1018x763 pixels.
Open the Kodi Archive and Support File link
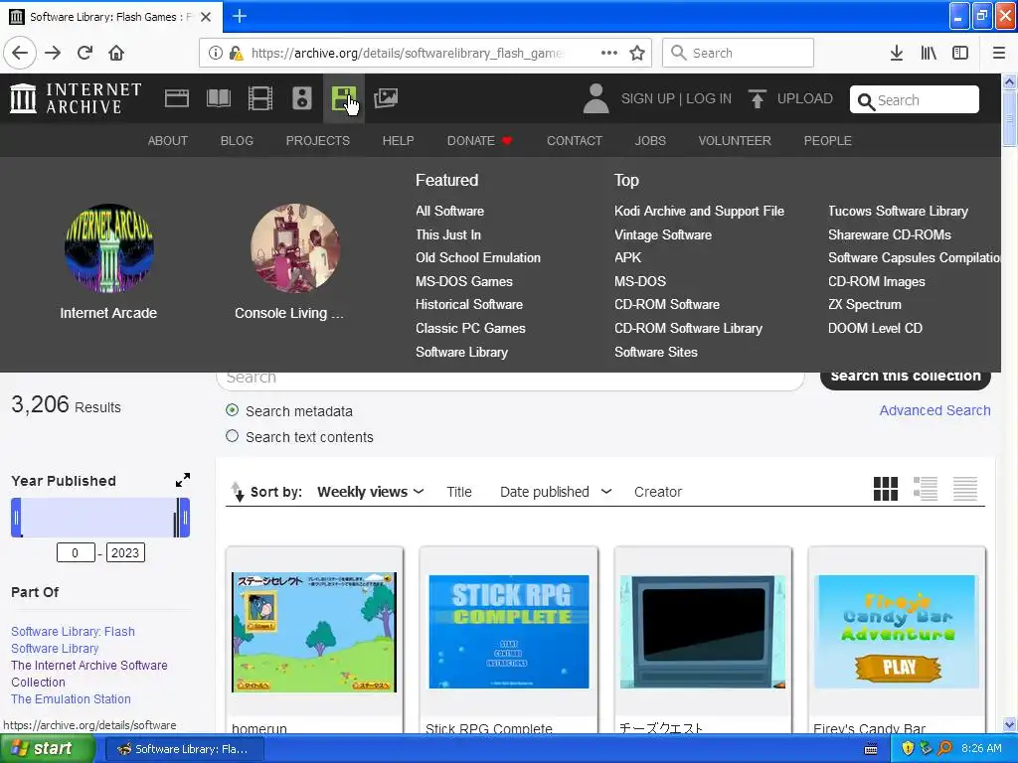[x=699, y=211]
